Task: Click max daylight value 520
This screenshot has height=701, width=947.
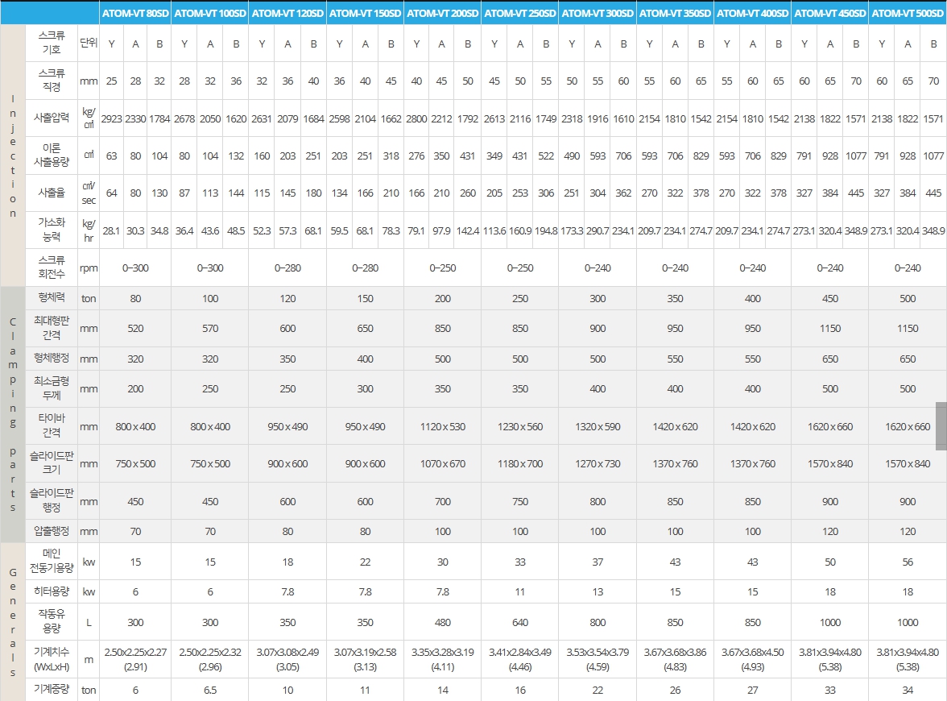Action: pyautogui.click(x=135, y=328)
